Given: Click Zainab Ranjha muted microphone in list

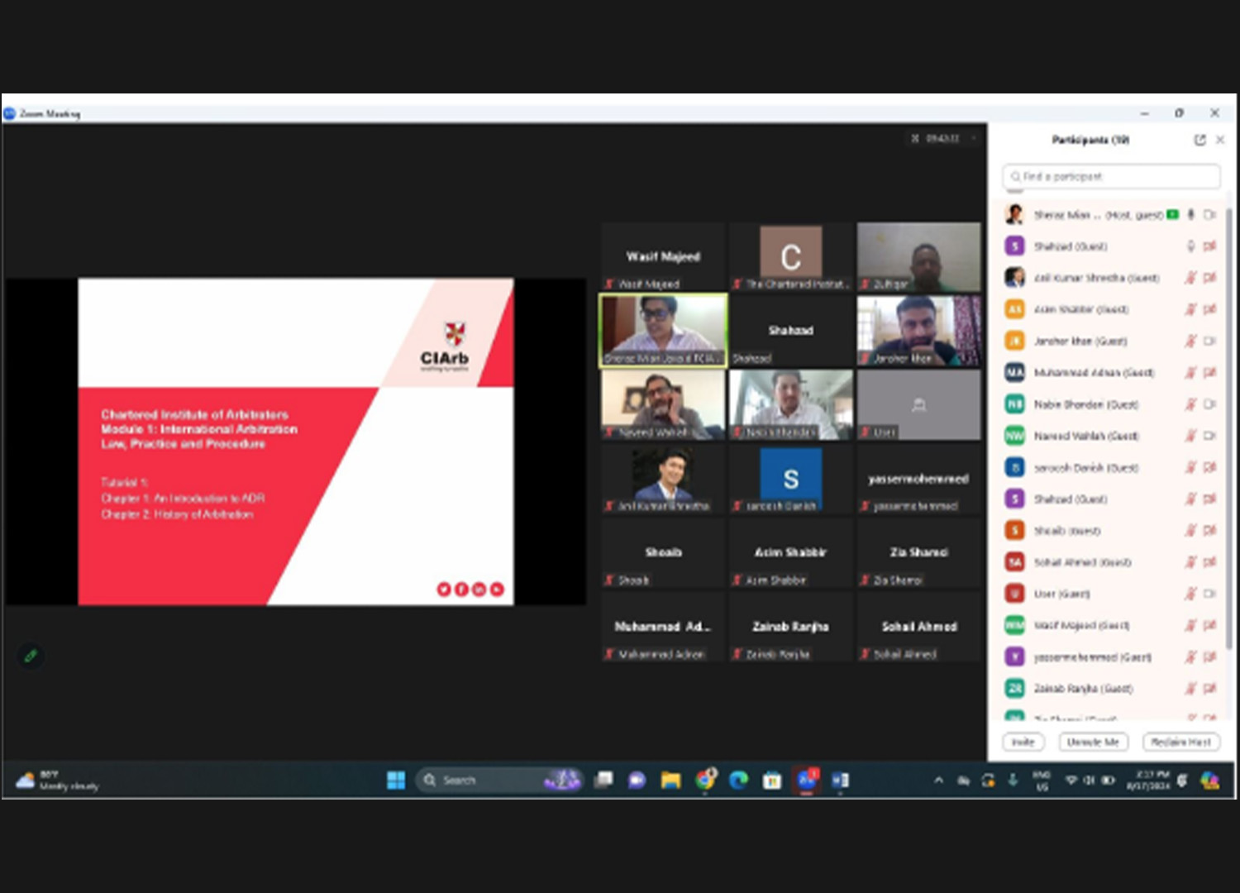Looking at the screenshot, I should tap(1190, 689).
